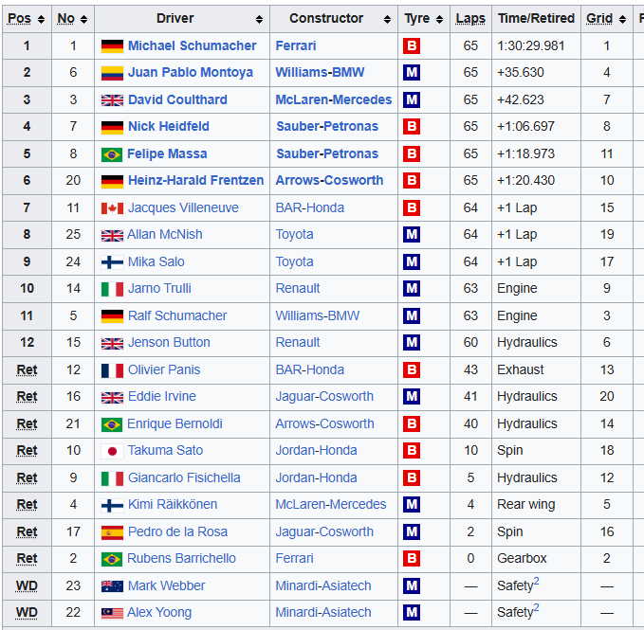
Task: Click the Finnish flag beside Mika Salo
Action: tap(112, 262)
